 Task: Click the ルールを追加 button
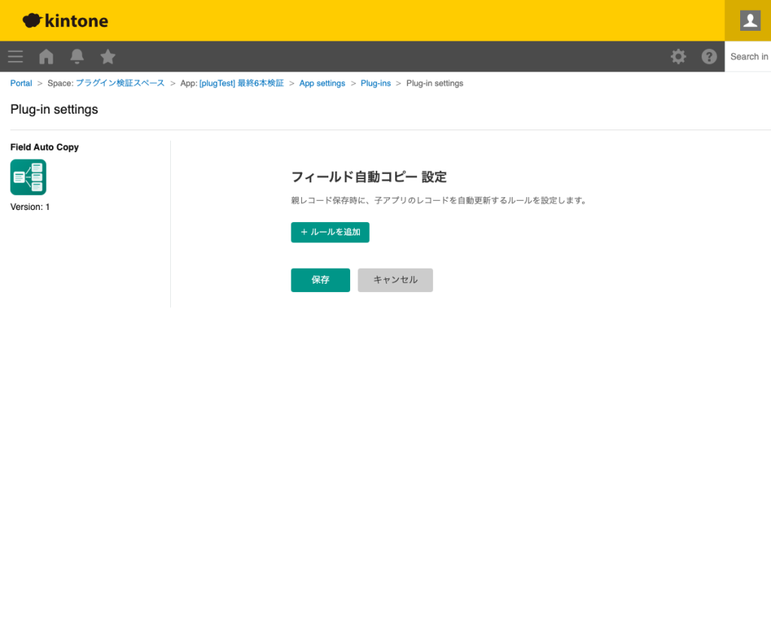(330, 232)
